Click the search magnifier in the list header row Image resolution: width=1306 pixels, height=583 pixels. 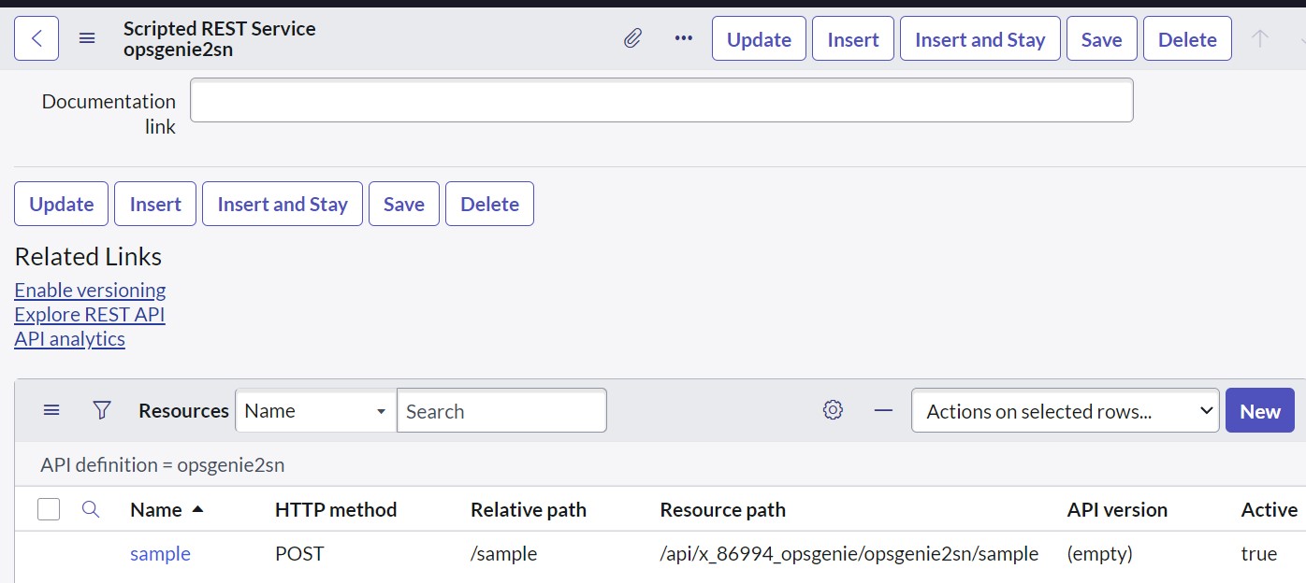[91, 509]
